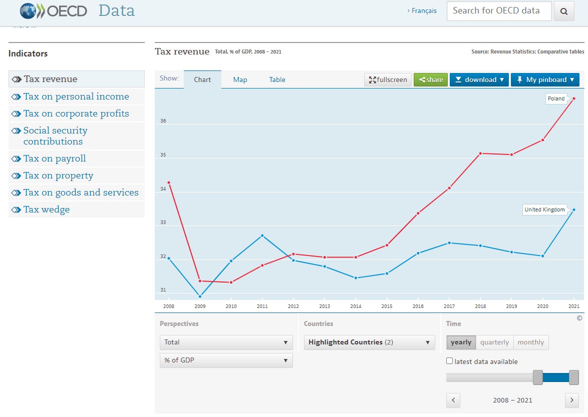Open Tax on goods and services indicator
Screen dimensions: 588x417
coord(77,192)
